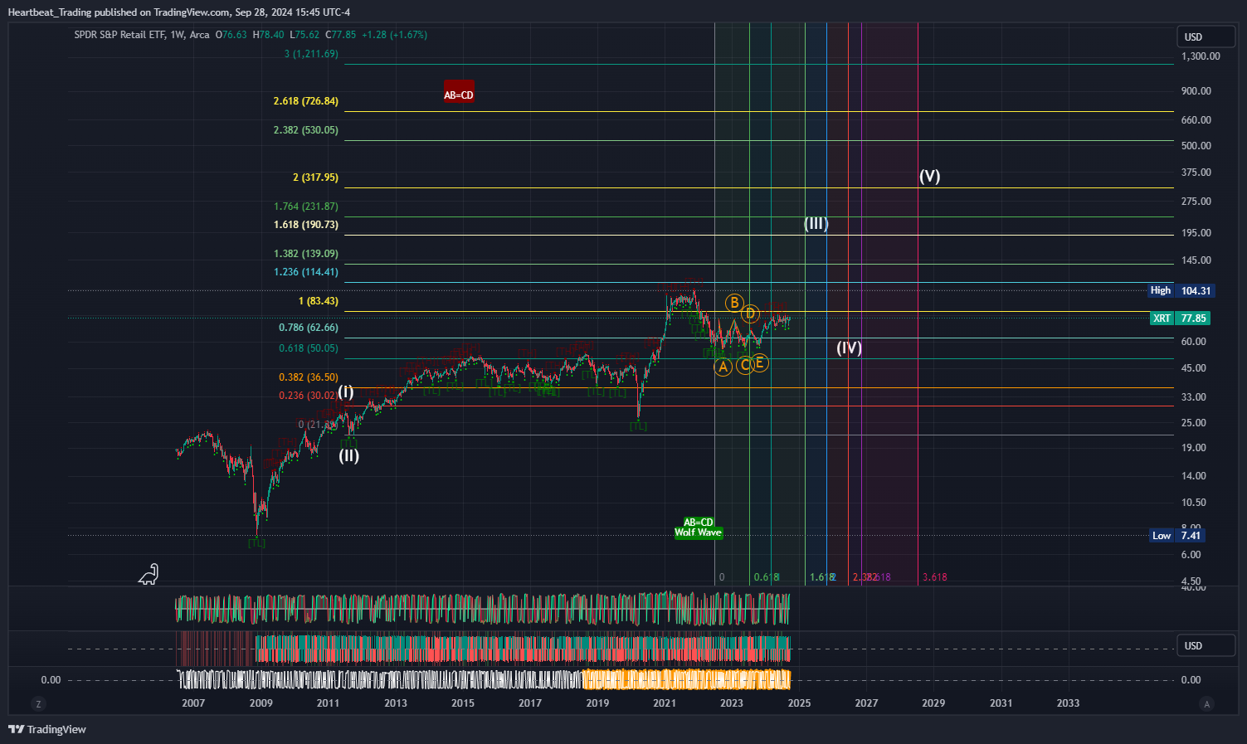The height and width of the screenshot is (744, 1247).
Task: Click the 0.786 (62.66) Fibonacci level label
Action: [x=309, y=328]
